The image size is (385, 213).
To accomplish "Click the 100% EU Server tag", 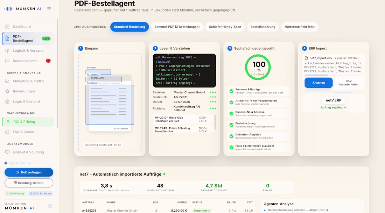I will coord(41,193).
